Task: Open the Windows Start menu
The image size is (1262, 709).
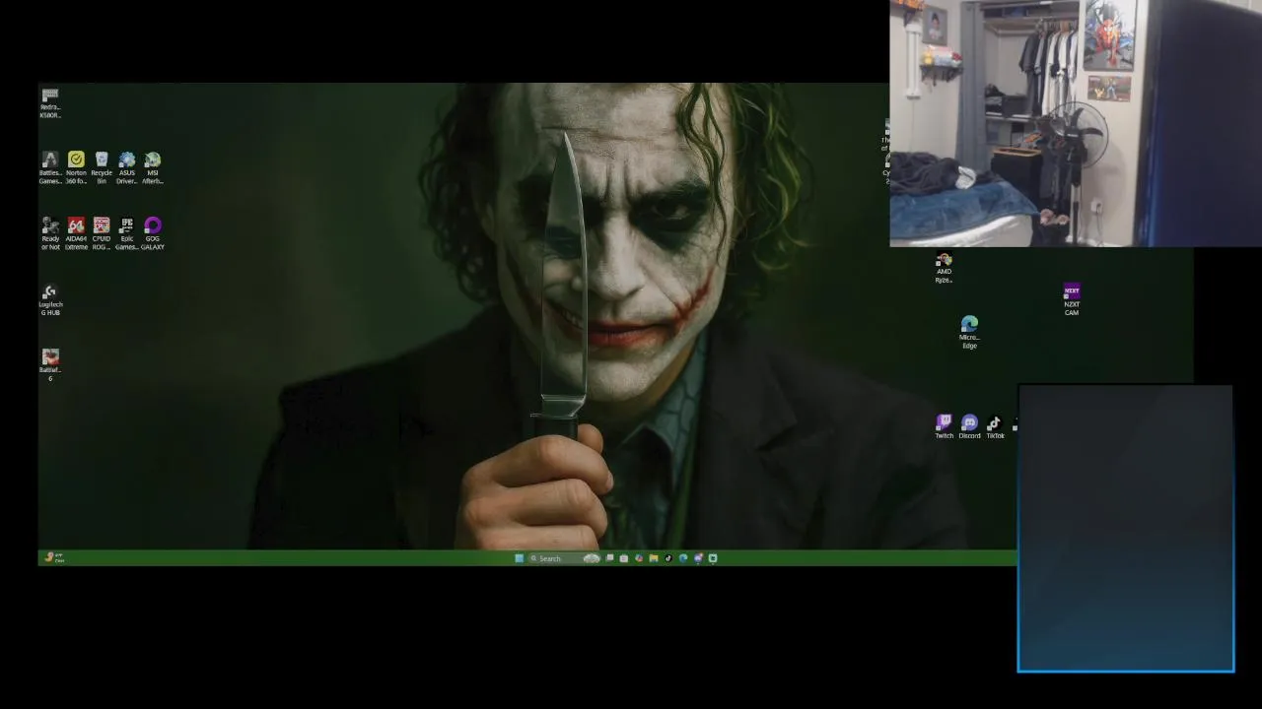Action: (520, 558)
